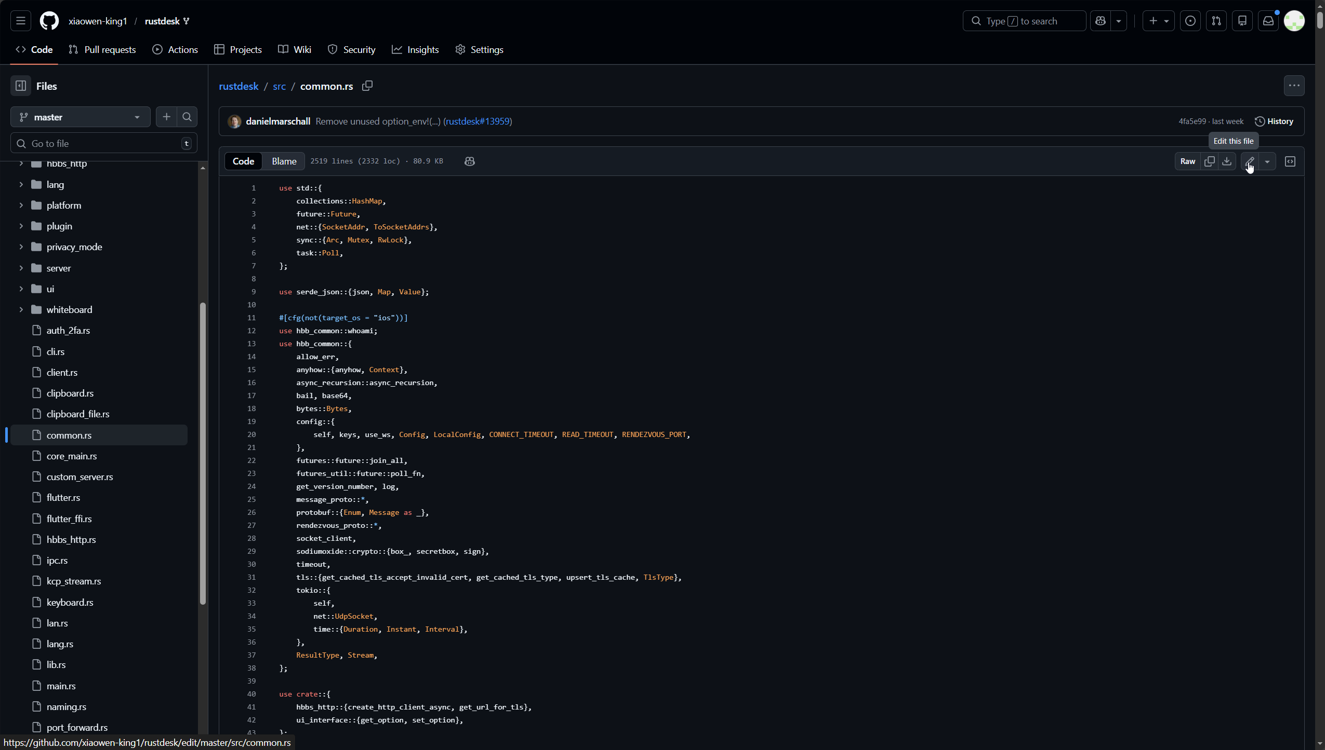
Task: Select the Code view toggle
Action: (x=243, y=161)
